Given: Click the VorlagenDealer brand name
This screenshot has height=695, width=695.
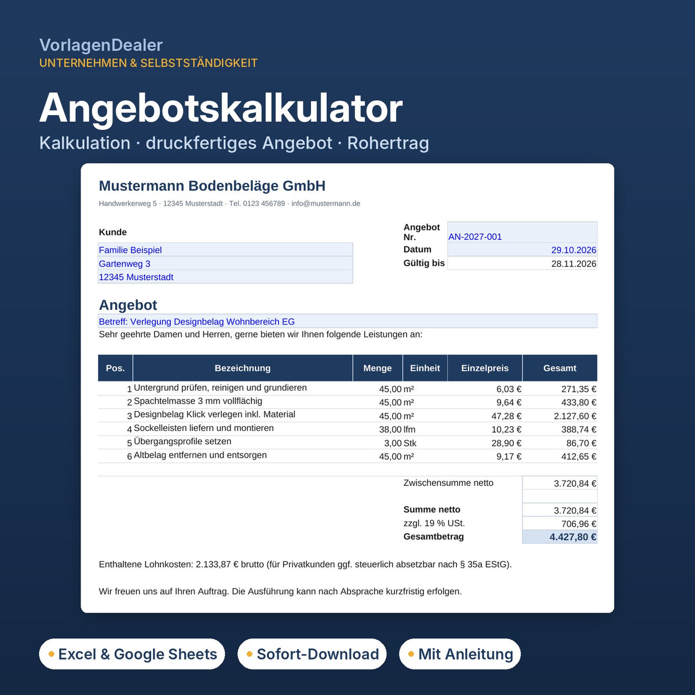Looking at the screenshot, I should [101, 45].
